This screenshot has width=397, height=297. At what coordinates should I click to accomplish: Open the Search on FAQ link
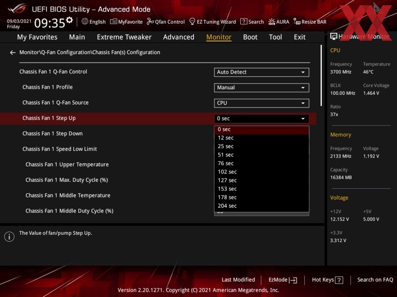(375, 280)
